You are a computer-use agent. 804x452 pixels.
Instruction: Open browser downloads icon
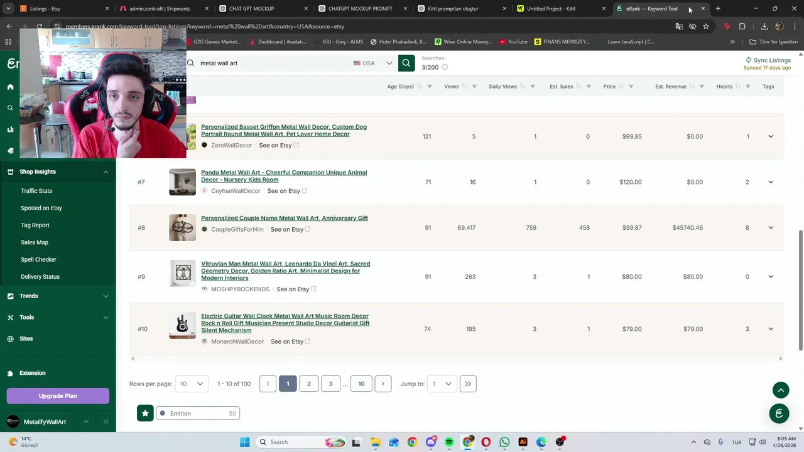[764, 26]
